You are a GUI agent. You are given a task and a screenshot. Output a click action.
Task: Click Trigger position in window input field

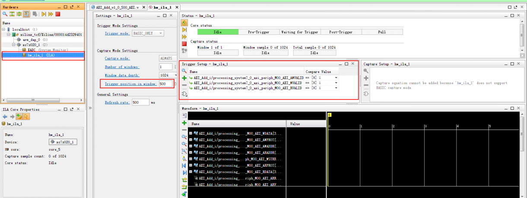point(166,84)
